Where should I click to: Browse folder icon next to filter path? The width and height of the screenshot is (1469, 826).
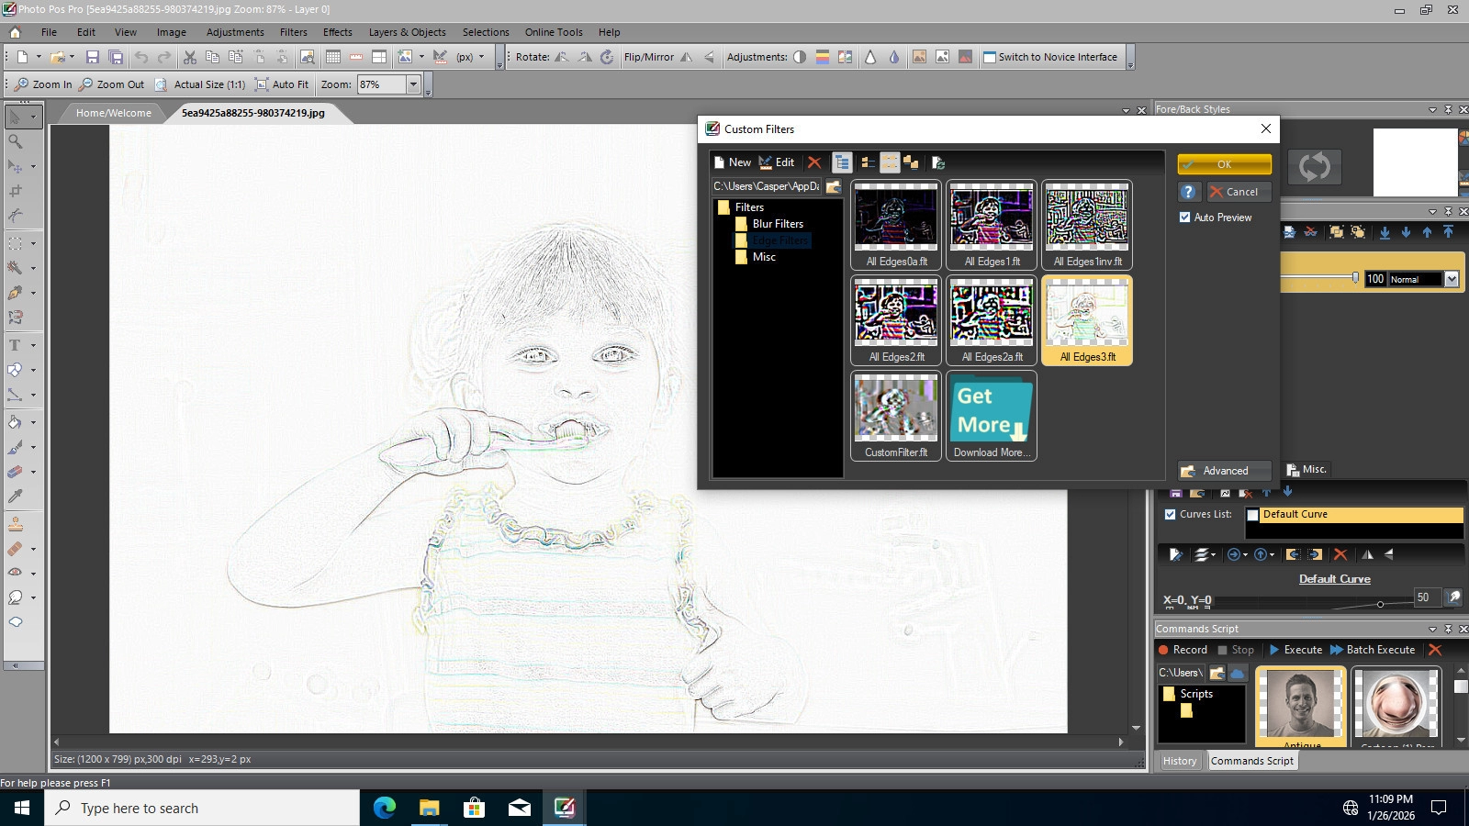pos(834,186)
